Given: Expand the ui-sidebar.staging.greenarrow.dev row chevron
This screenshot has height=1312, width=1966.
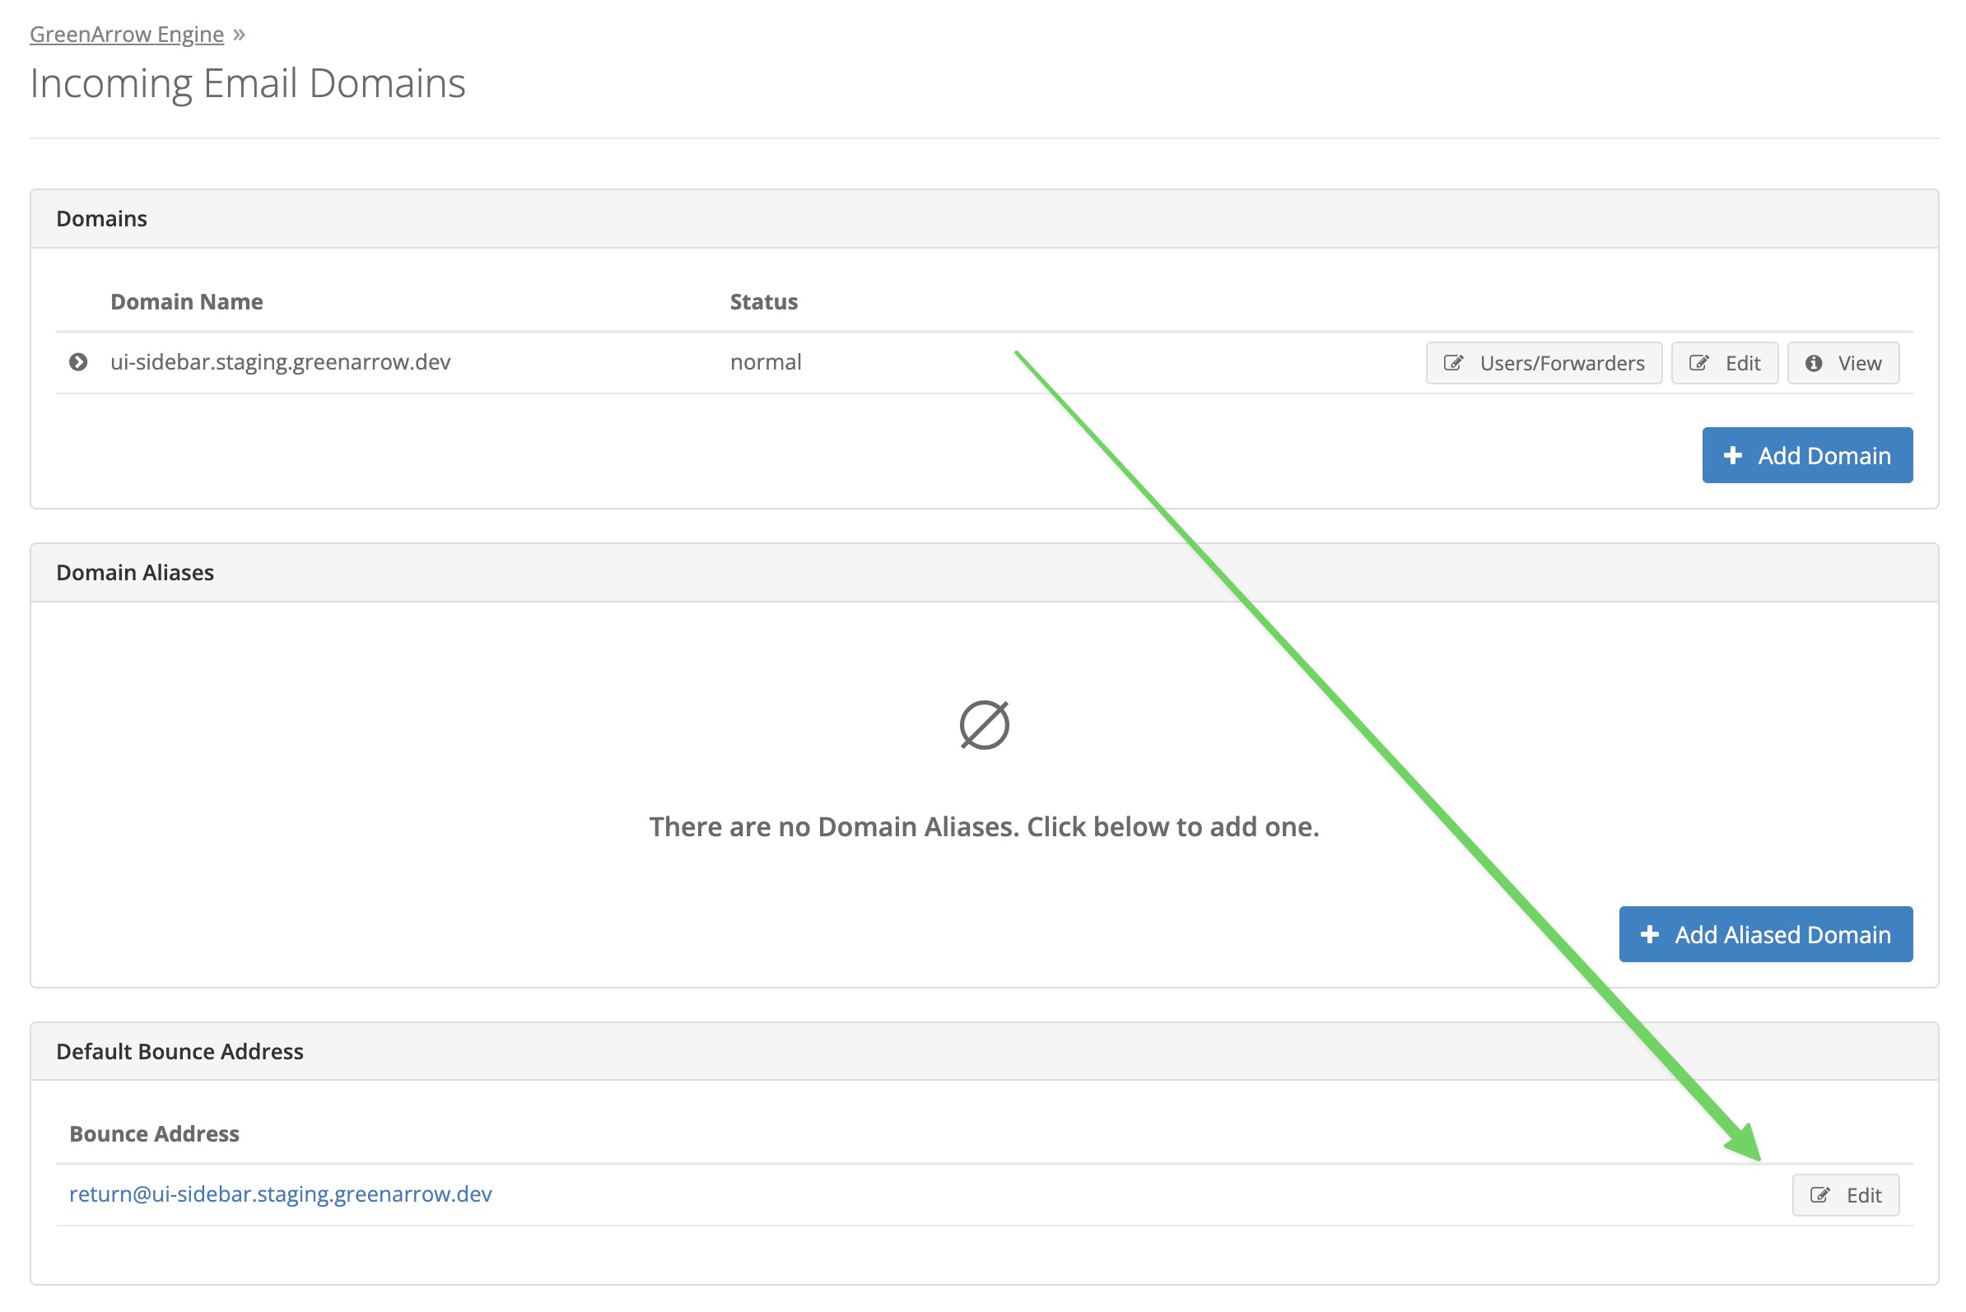Looking at the screenshot, I should point(78,362).
